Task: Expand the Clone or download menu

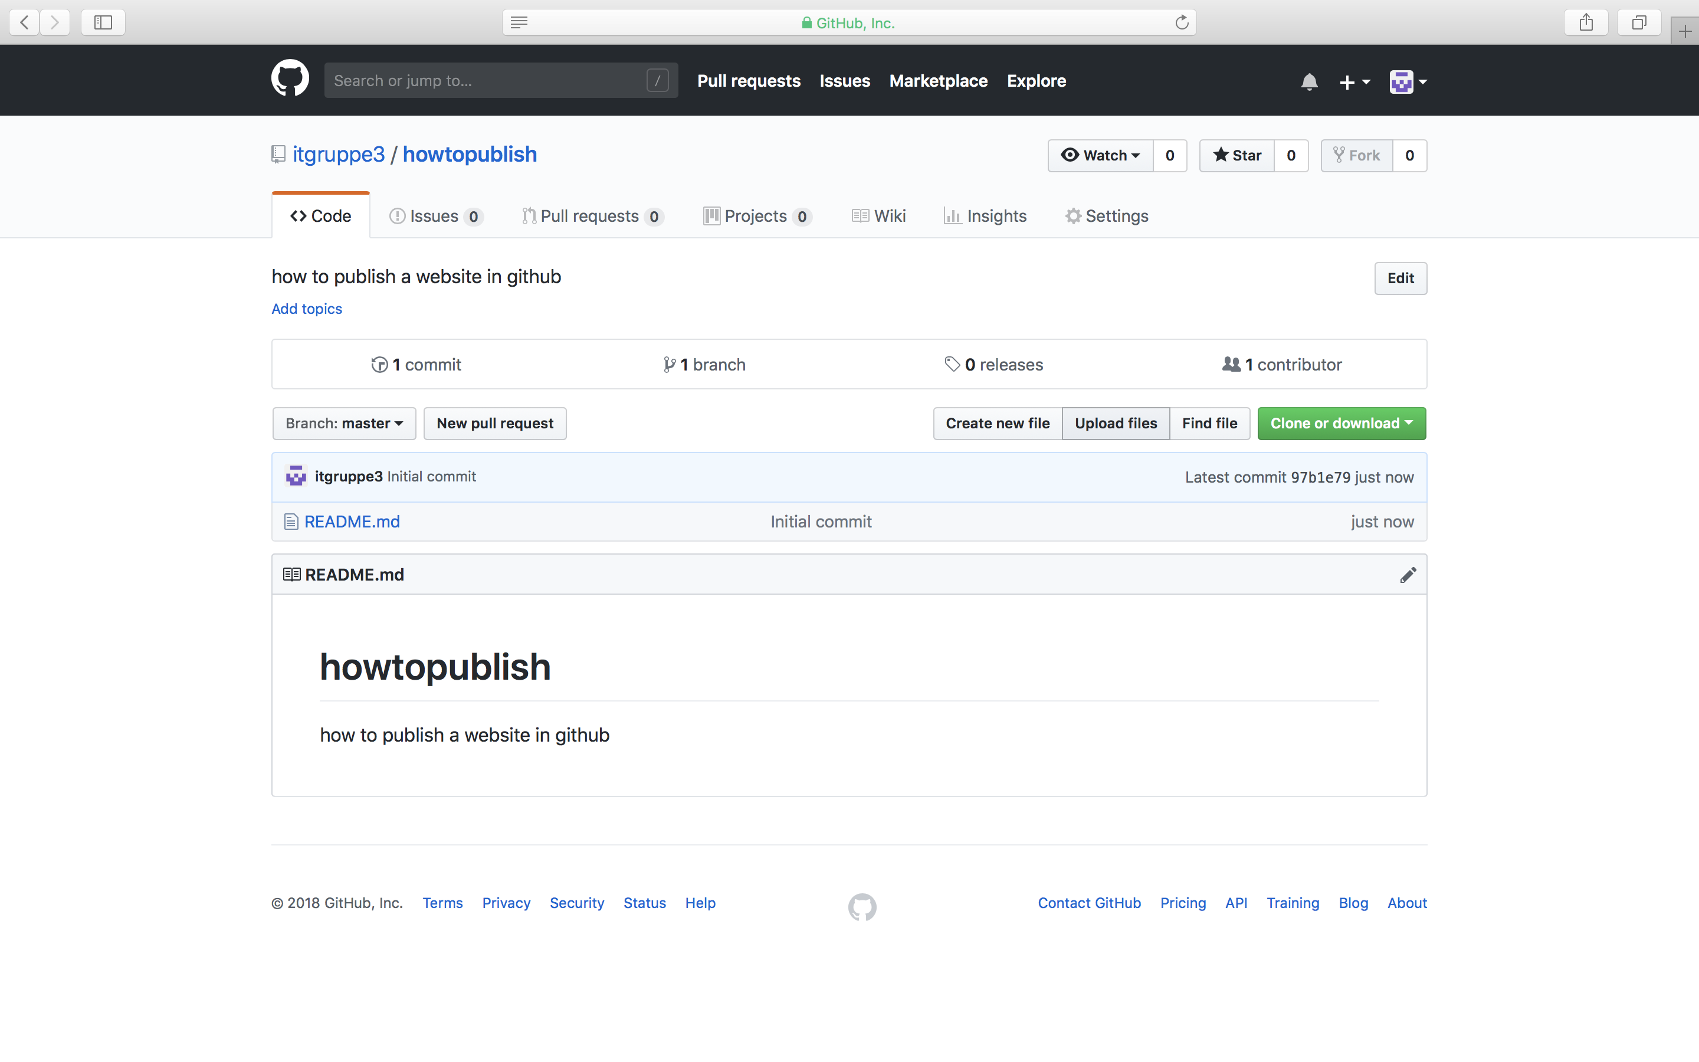Action: pos(1340,423)
